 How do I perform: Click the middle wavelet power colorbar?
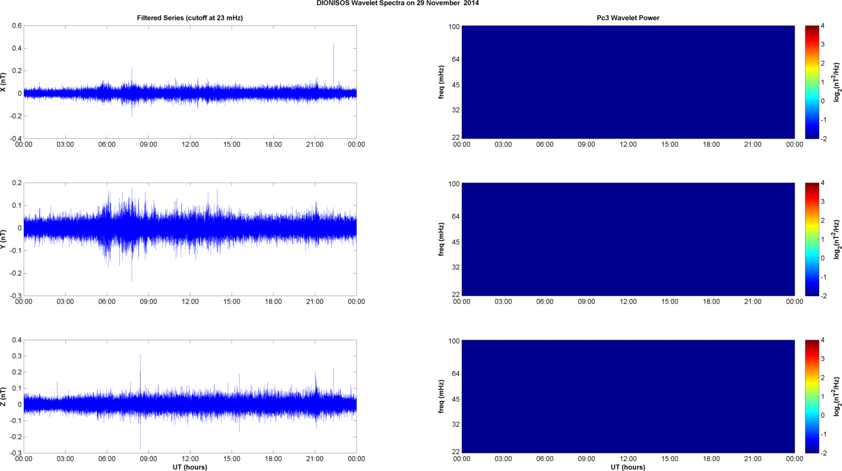[812, 239]
